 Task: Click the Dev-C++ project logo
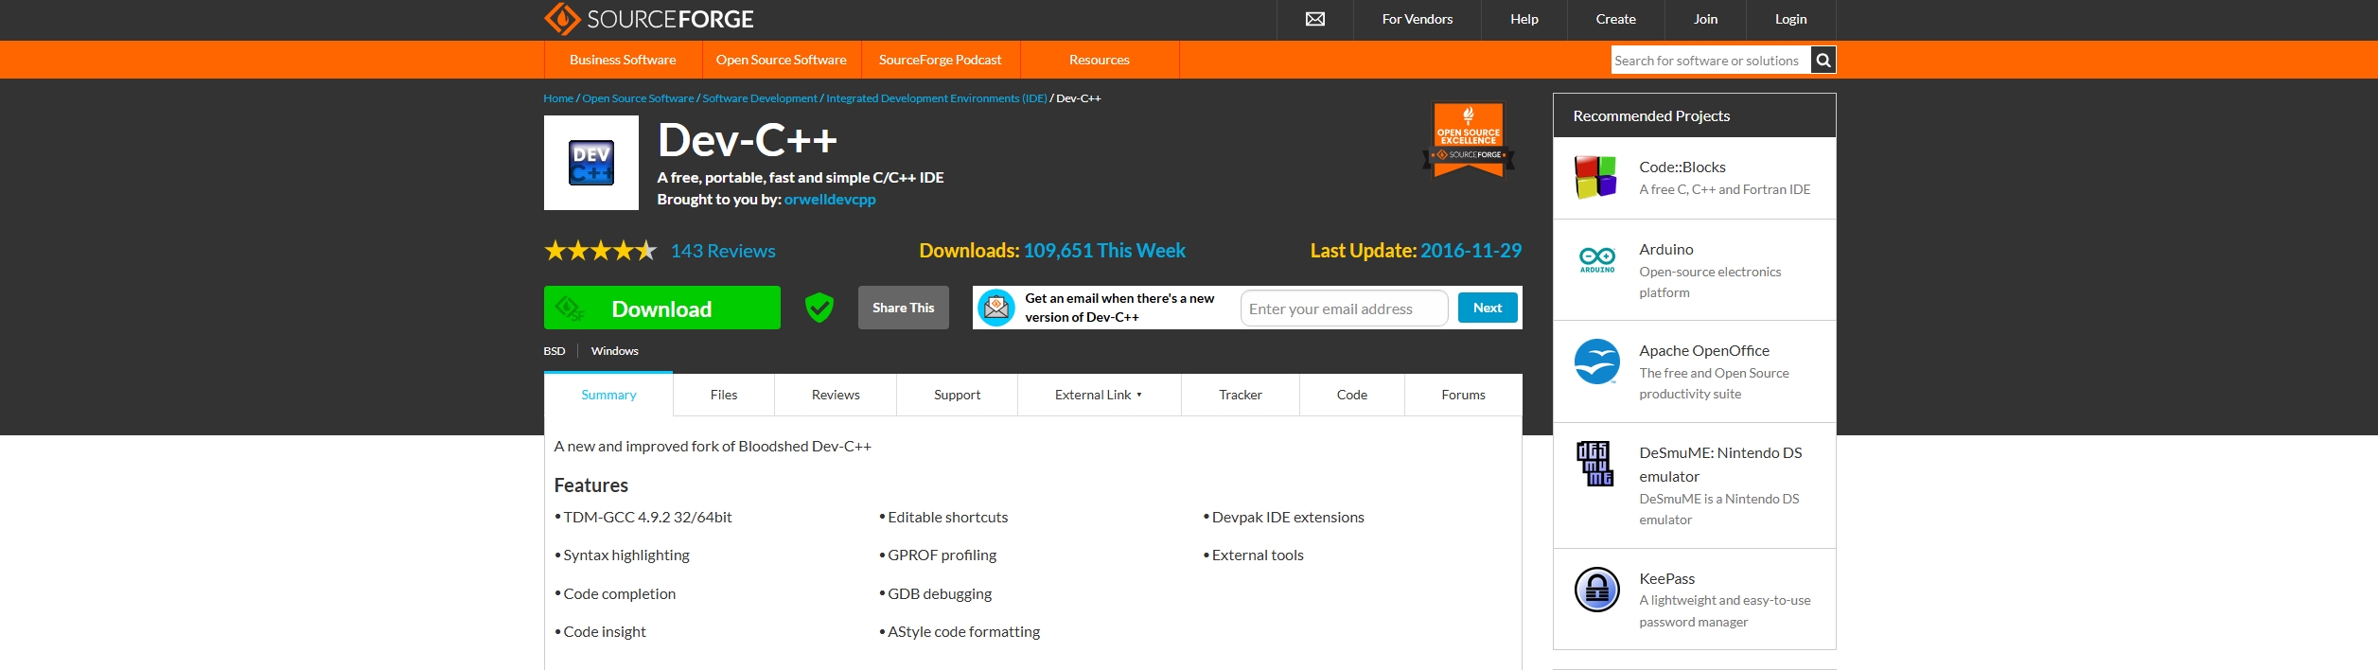(591, 163)
